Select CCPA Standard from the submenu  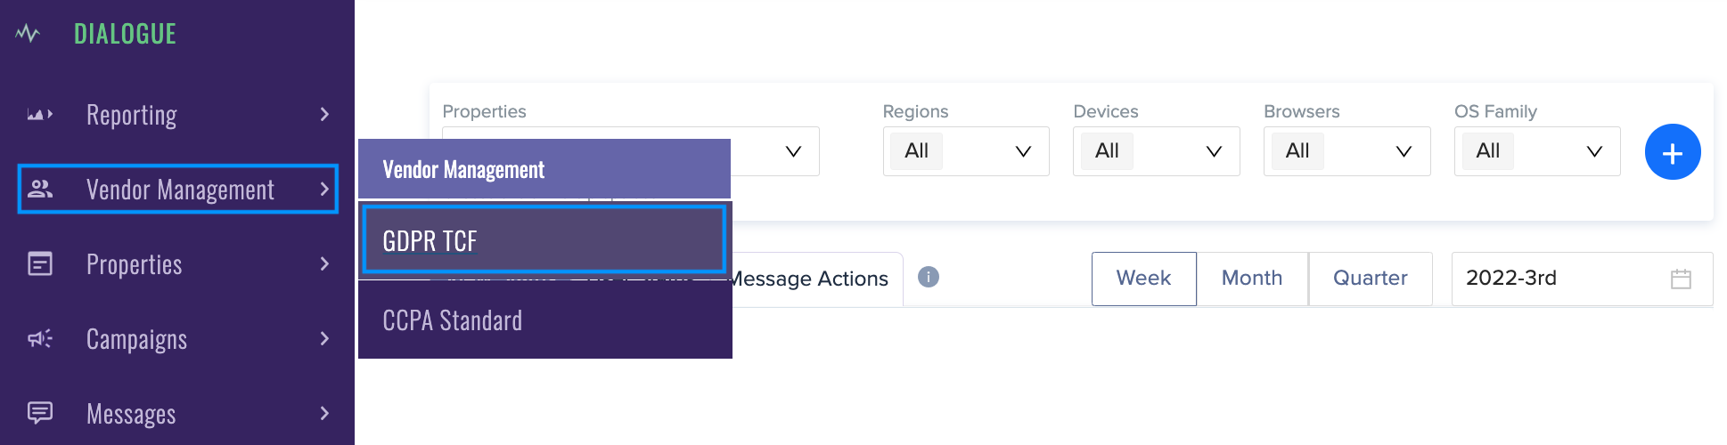(x=544, y=320)
